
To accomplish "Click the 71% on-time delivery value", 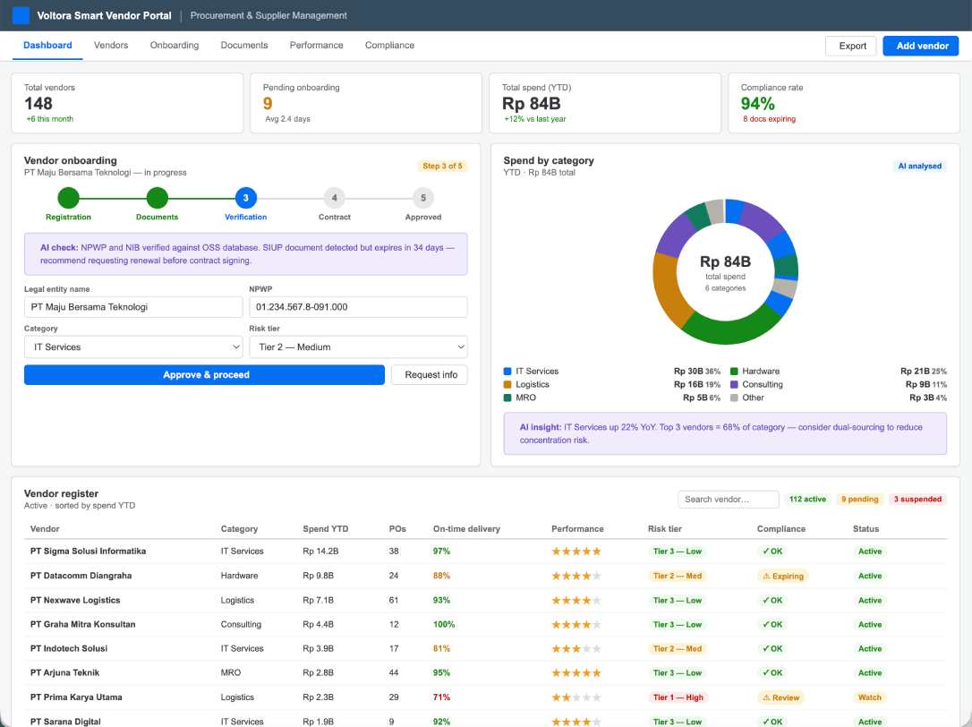I will 441,697.
